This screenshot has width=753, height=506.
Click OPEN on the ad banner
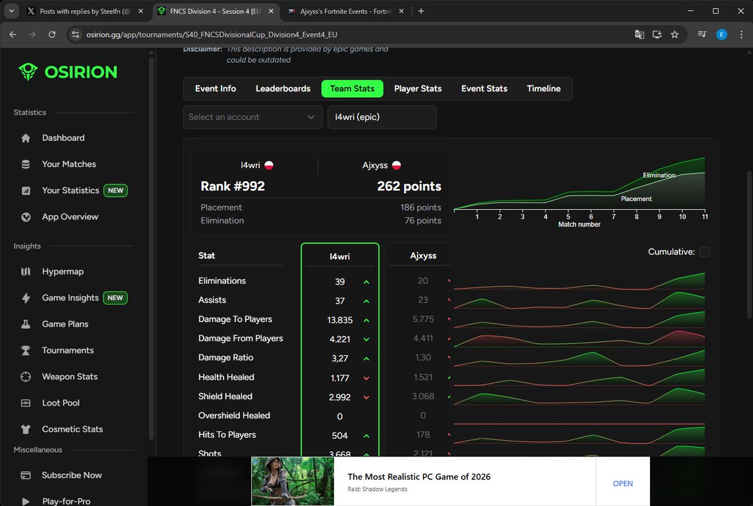click(x=622, y=483)
